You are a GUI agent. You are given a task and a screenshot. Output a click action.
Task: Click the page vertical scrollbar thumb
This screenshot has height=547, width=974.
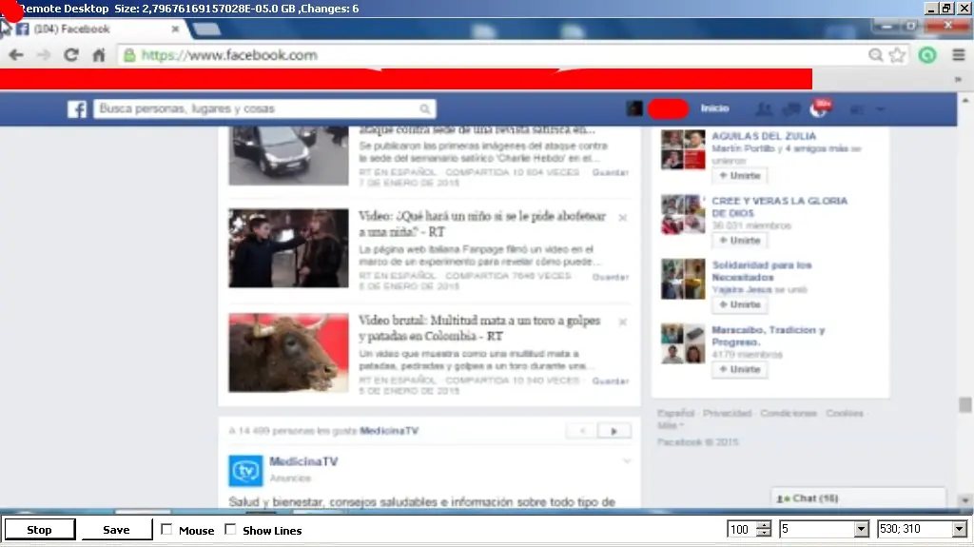(964, 404)
